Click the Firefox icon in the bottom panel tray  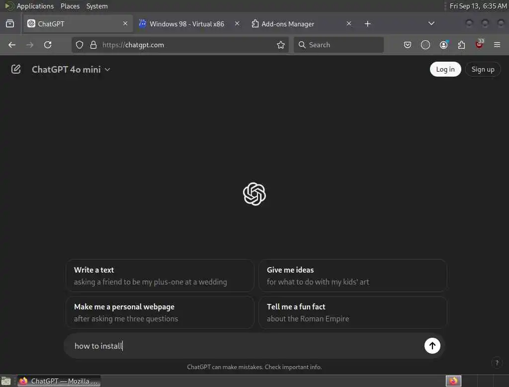[x=453, y=381]
